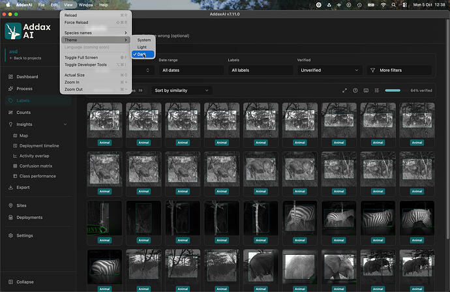Choose Zoom Out from the View menu
450x292 pixels.
[95, 89]
